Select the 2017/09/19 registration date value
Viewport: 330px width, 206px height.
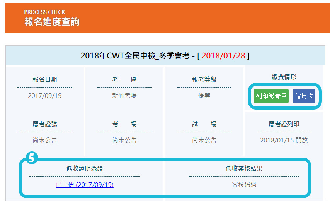click(45, 96)
